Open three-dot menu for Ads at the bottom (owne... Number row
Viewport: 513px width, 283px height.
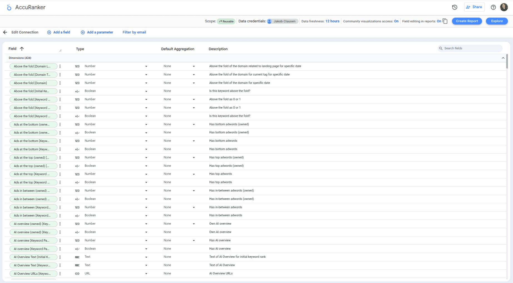click(x=60, y=124)
